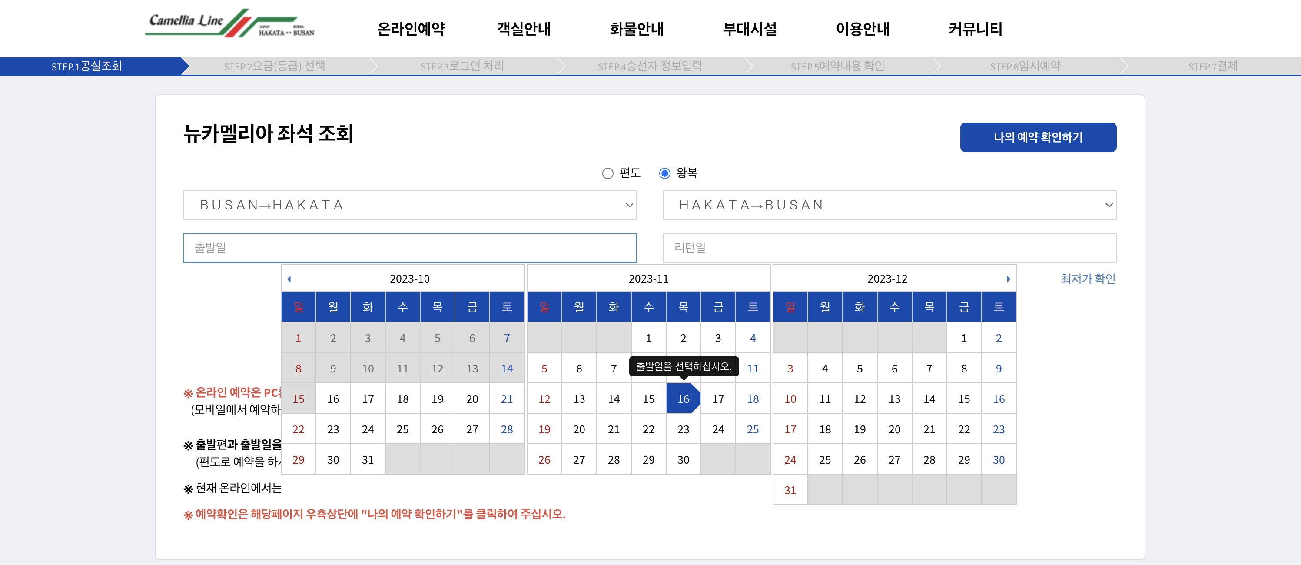Click the red 예약확인은 해당페이지 notice text
This screenshot has height=565, width=1301.
click(x=374, y=514)
